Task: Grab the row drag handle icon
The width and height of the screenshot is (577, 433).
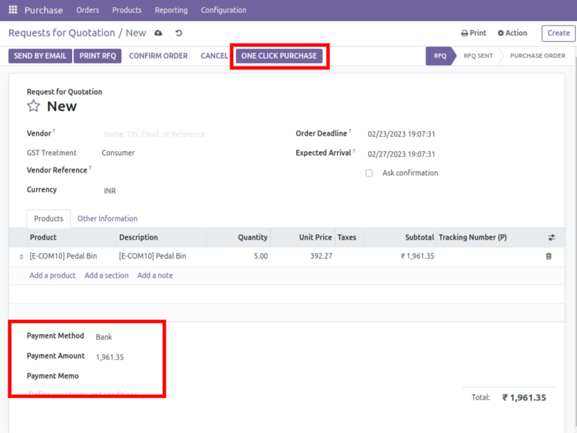Action: point(21,257)
